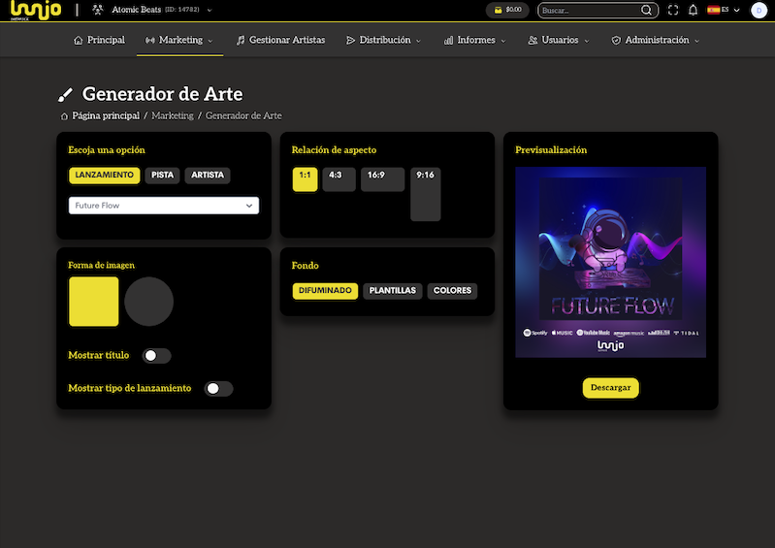Click the people icon beside Usuarios
The height and width of the screenshot is (548, 775).
[533, 41]
